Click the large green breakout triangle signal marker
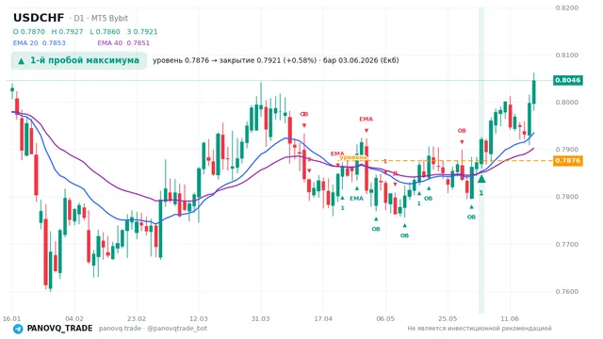This screenshot has height=339, width=603. (481, 179)
